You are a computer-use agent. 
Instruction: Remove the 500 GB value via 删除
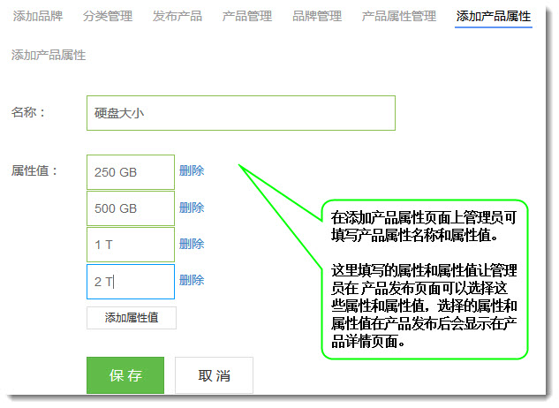coord(192,208)
